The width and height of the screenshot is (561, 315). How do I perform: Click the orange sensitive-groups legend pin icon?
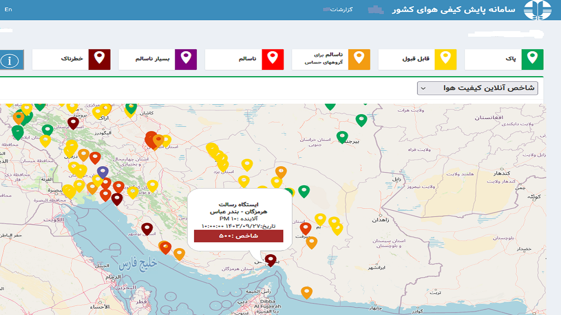click(x=359, y=59)
